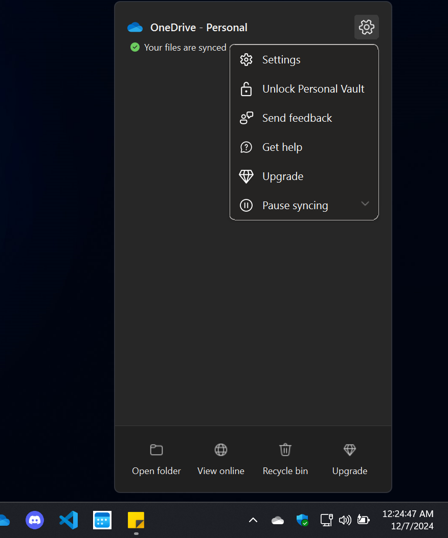Launch Visual Studio Code from taskbar
This screenshot has width=448, height=538.
pyautogui.click(x=69, y=520)
